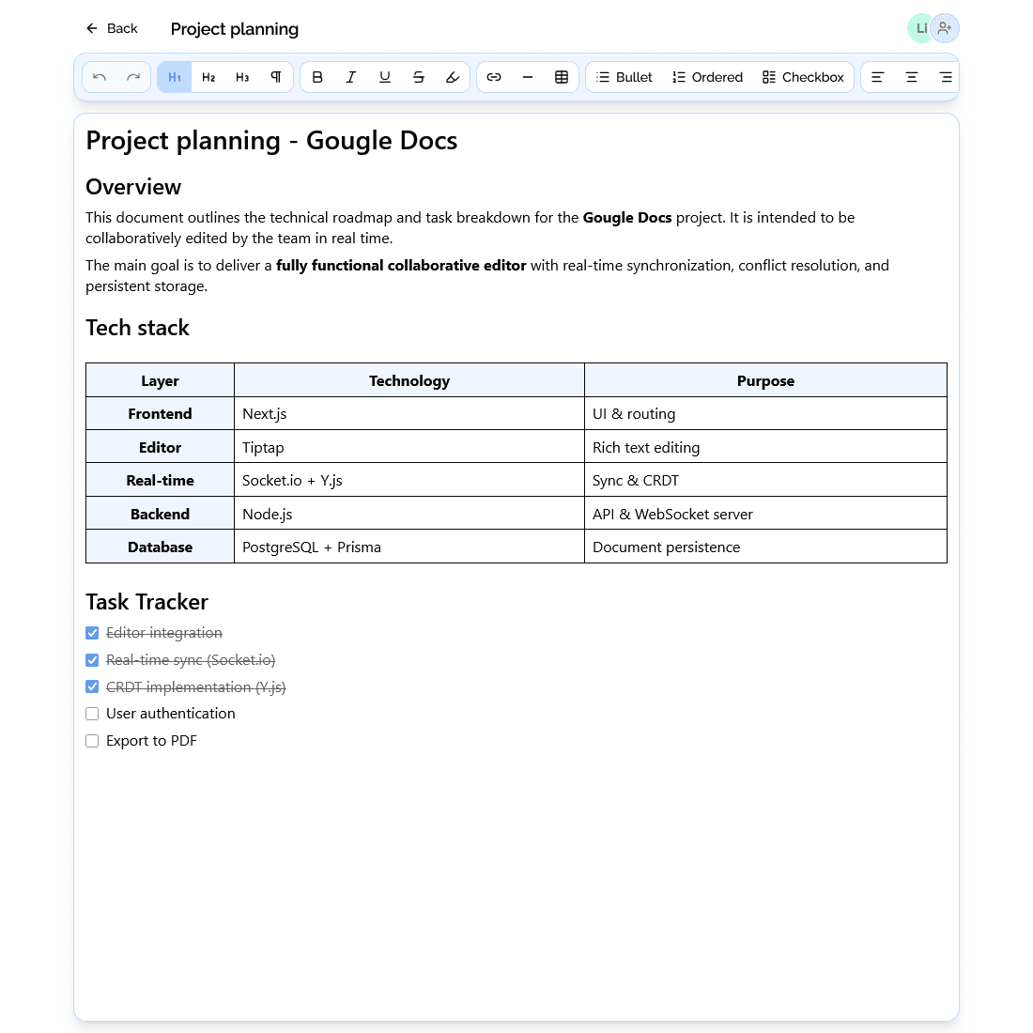This screenshot has height=1033, width=1033.
Task: Insert a horizontal rule divider
Action: point(528,77)
